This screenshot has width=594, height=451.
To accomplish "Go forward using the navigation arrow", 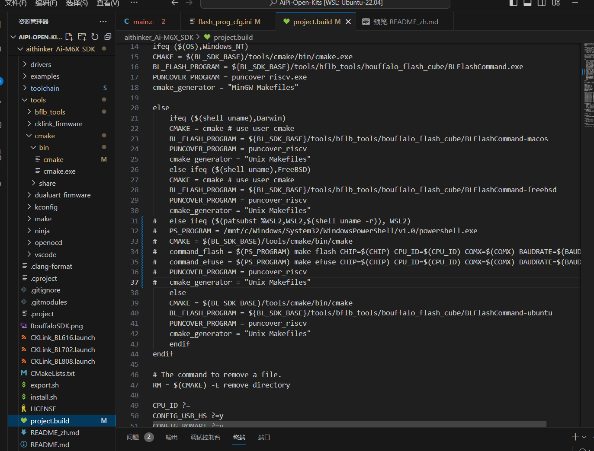I will 189,3.
